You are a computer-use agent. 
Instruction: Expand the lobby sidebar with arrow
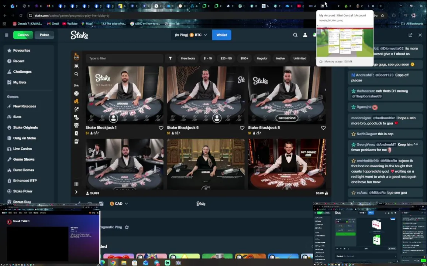76,192
